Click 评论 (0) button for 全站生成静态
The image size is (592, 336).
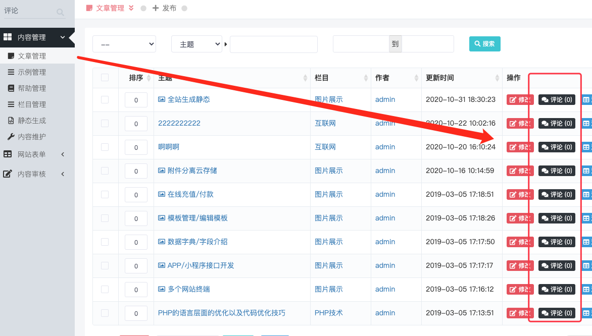pos(557,99)
